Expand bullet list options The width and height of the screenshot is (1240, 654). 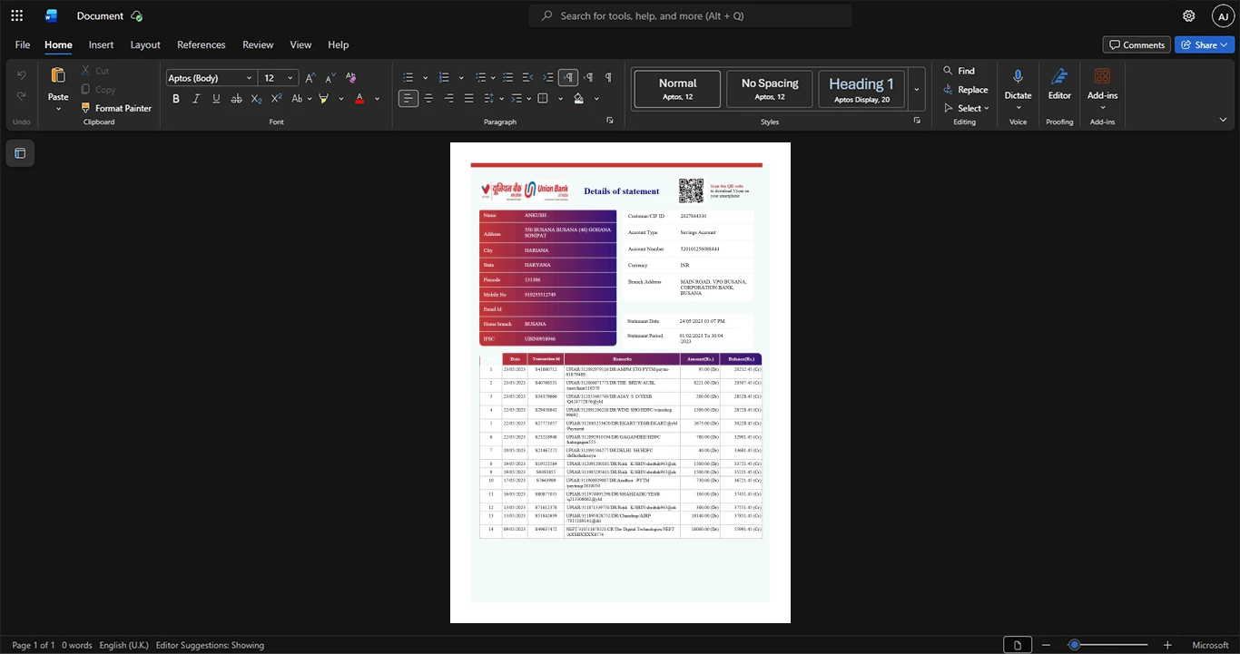click(423, 78)
